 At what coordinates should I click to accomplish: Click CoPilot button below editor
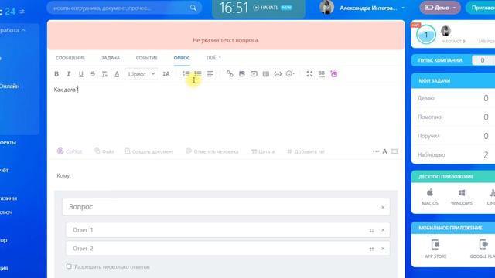click(70, 151)
